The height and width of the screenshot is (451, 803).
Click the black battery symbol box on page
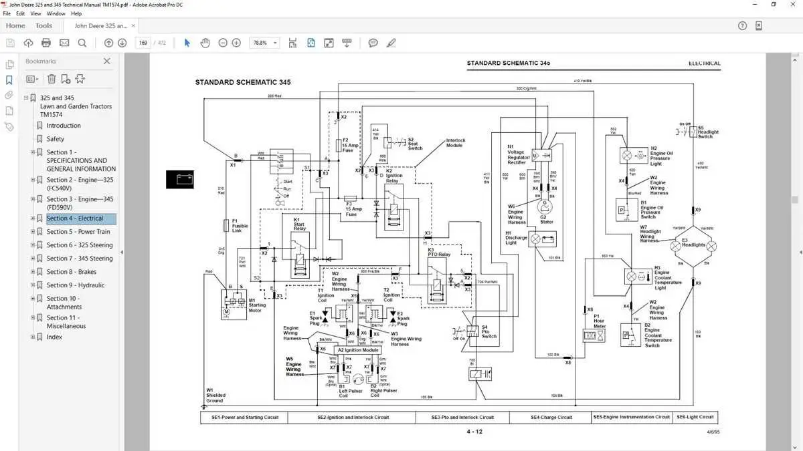coord(181,179)
